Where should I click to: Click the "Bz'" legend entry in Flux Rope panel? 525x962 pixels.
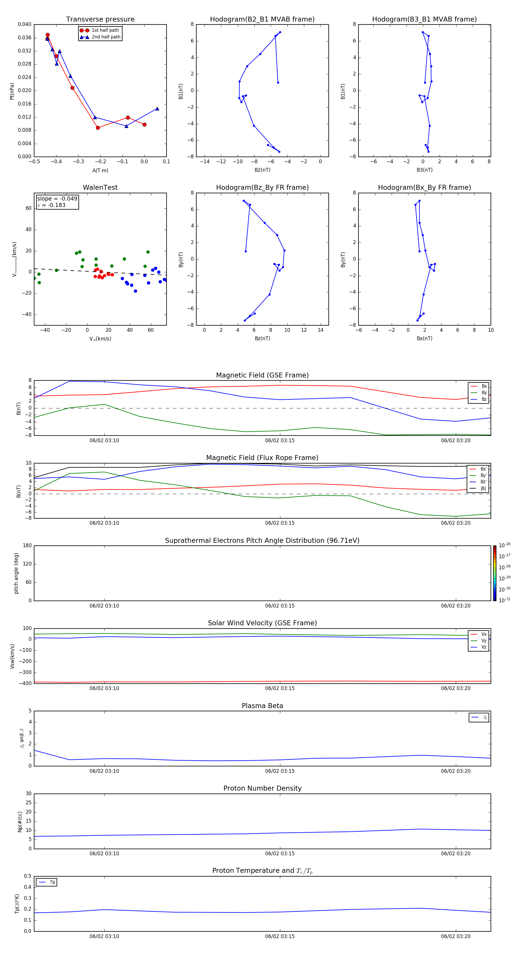(x=479, y=482)
